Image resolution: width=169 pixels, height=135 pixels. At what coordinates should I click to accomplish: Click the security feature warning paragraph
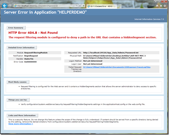click(x=83, y=121)
